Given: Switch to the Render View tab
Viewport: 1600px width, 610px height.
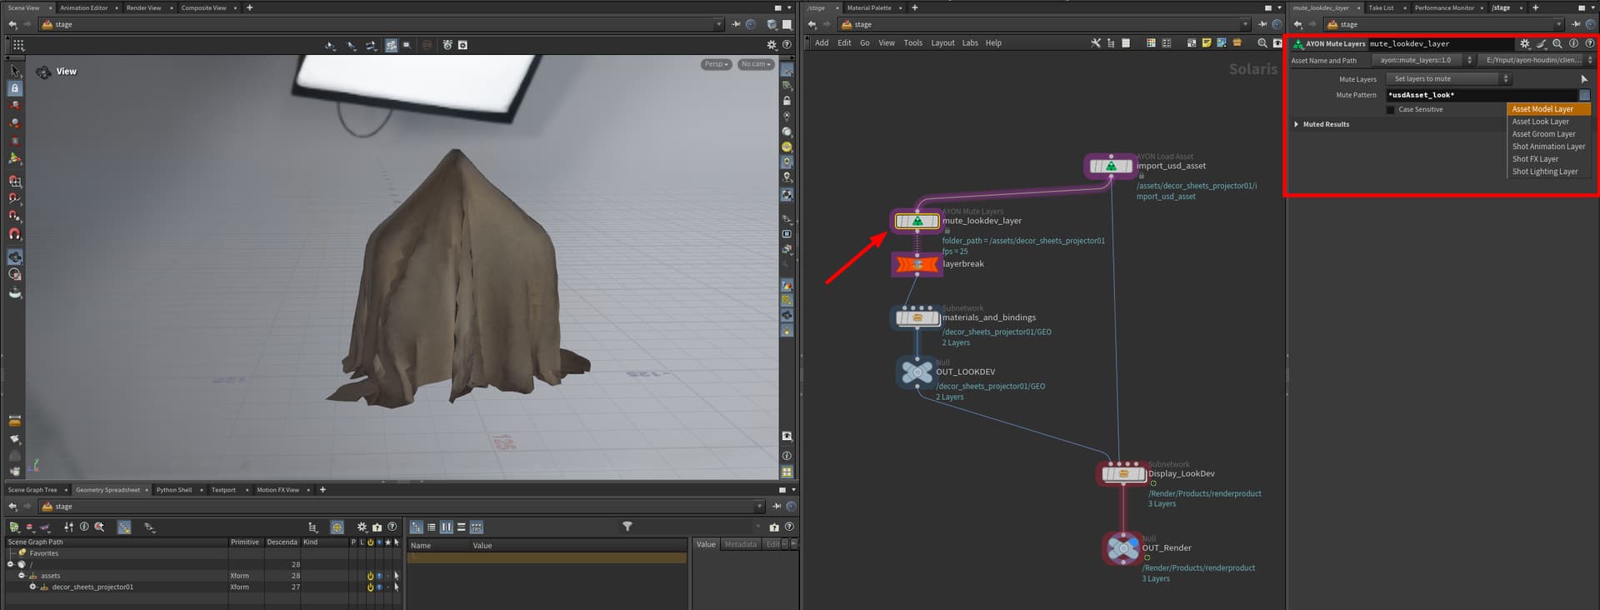Looking at the screenshot, I should [143, 7].
